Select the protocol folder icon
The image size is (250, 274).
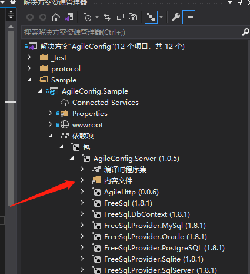44,68
